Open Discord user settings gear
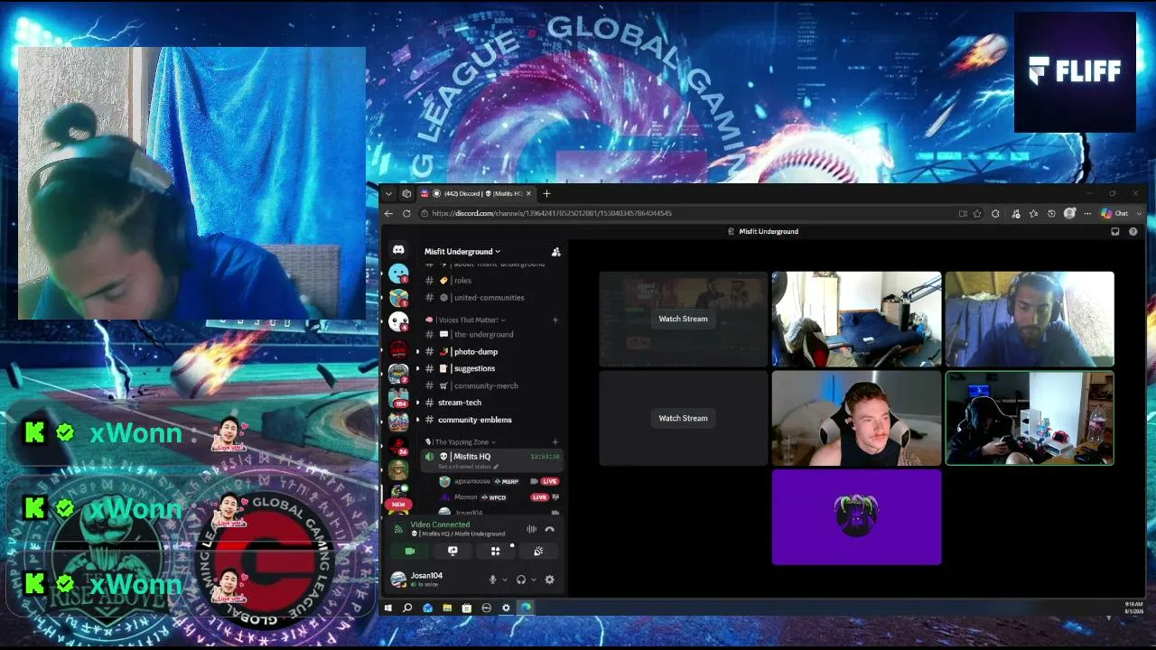Image resolution: width=1156 pixels, height=650 pixels. click(x=549, y=580)
